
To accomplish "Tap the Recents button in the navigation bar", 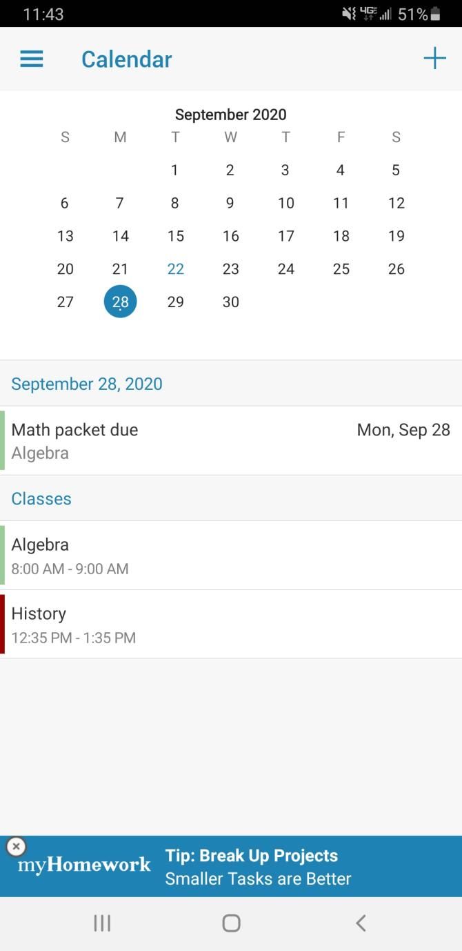I will pos(102,922).
